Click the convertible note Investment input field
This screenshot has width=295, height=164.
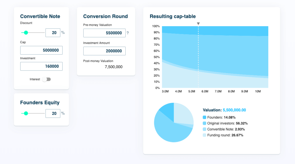(41, 66)
